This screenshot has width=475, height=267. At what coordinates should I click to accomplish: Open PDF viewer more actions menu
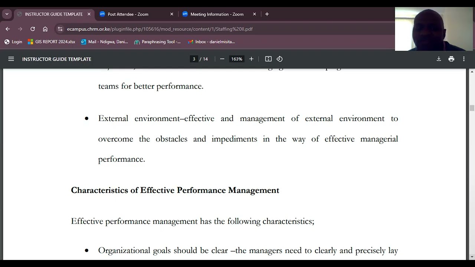point(464,59)
